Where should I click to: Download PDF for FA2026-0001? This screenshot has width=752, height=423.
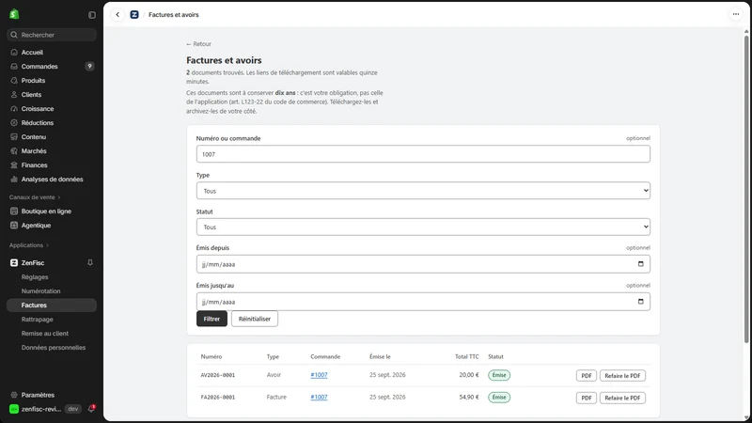point(586,398)
